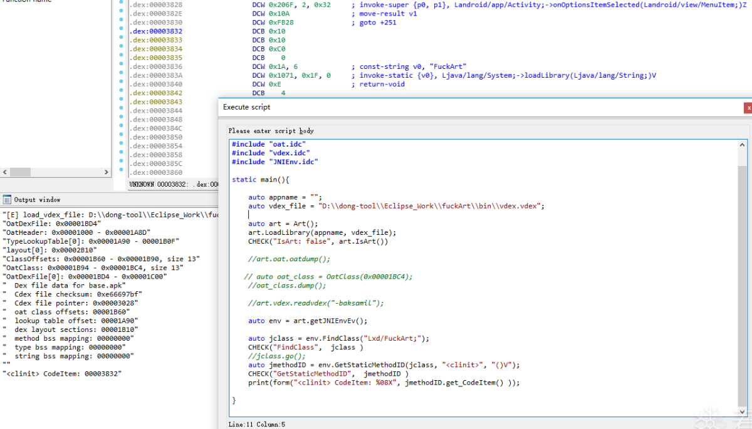Image resolution: width=752 pixels, height=429 pixels.
Task: Click the 'auto art = Art();' line
Action: pyautogui.click(x=283, y=223)
